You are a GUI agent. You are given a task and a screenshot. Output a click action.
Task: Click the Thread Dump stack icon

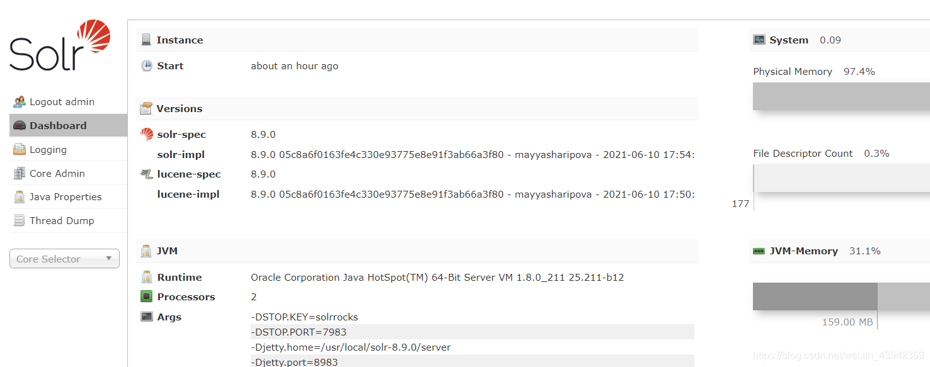(x=20, y=220)
